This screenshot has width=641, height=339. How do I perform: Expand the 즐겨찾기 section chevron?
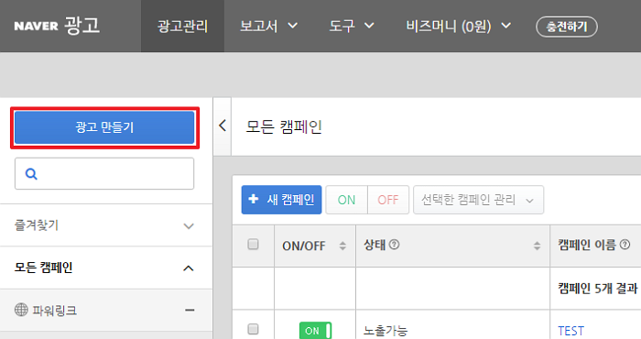[x=189, y=226]
